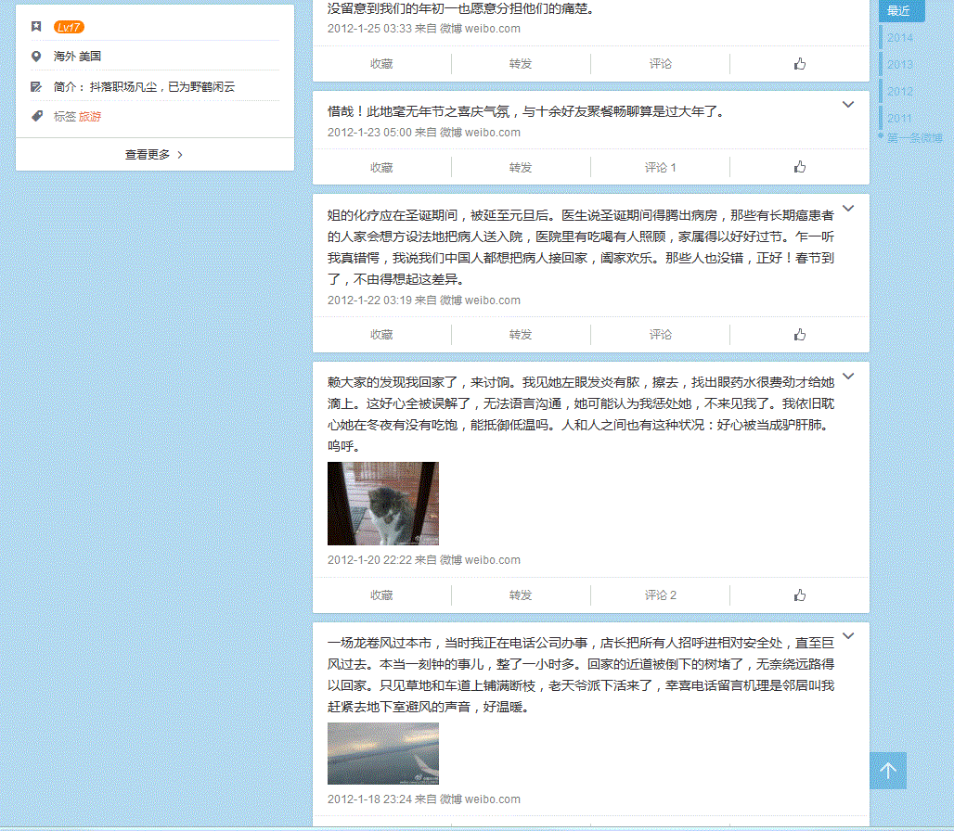Open options chevron on the cat post
Image resolution: width=954 pixels, height=831 pixels.
(847, 377)
